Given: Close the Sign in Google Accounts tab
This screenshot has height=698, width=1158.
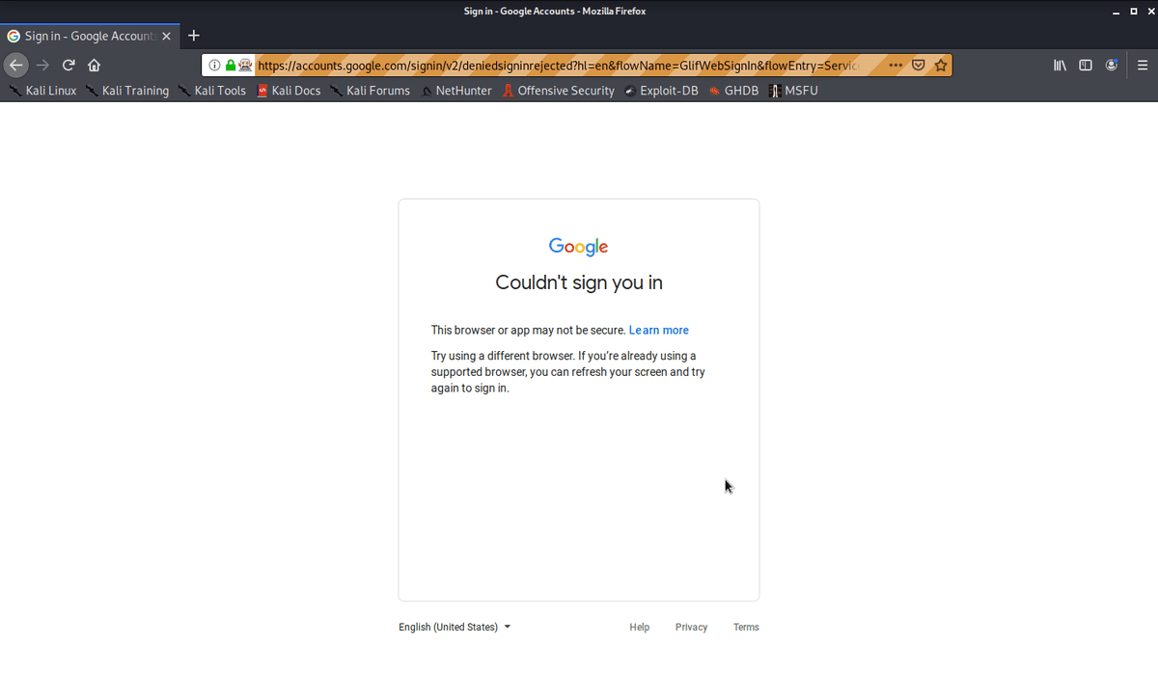Looking at the screenshot, I should pos(166,36).
